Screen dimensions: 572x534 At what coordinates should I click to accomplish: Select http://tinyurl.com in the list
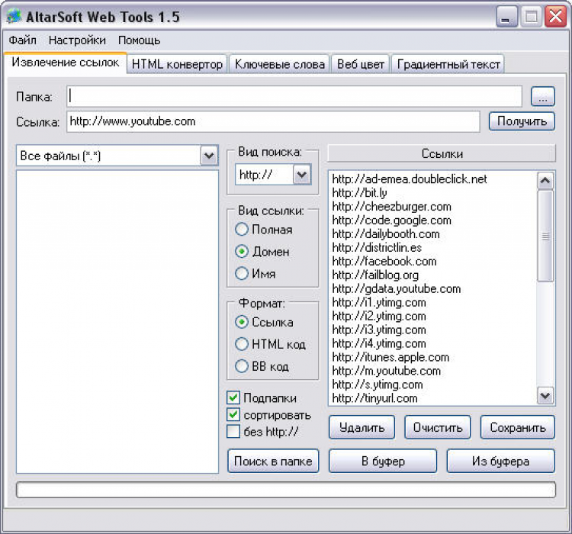tap(374, 398)
